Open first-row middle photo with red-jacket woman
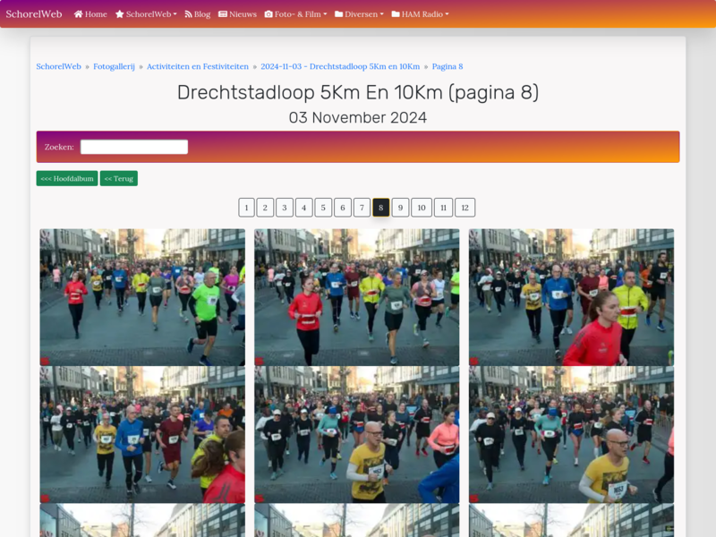 pos(356,297)
